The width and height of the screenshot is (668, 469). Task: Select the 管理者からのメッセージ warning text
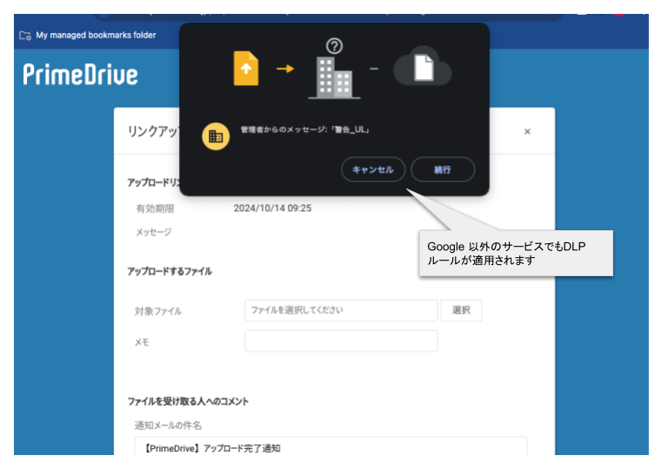click(305, 129)
